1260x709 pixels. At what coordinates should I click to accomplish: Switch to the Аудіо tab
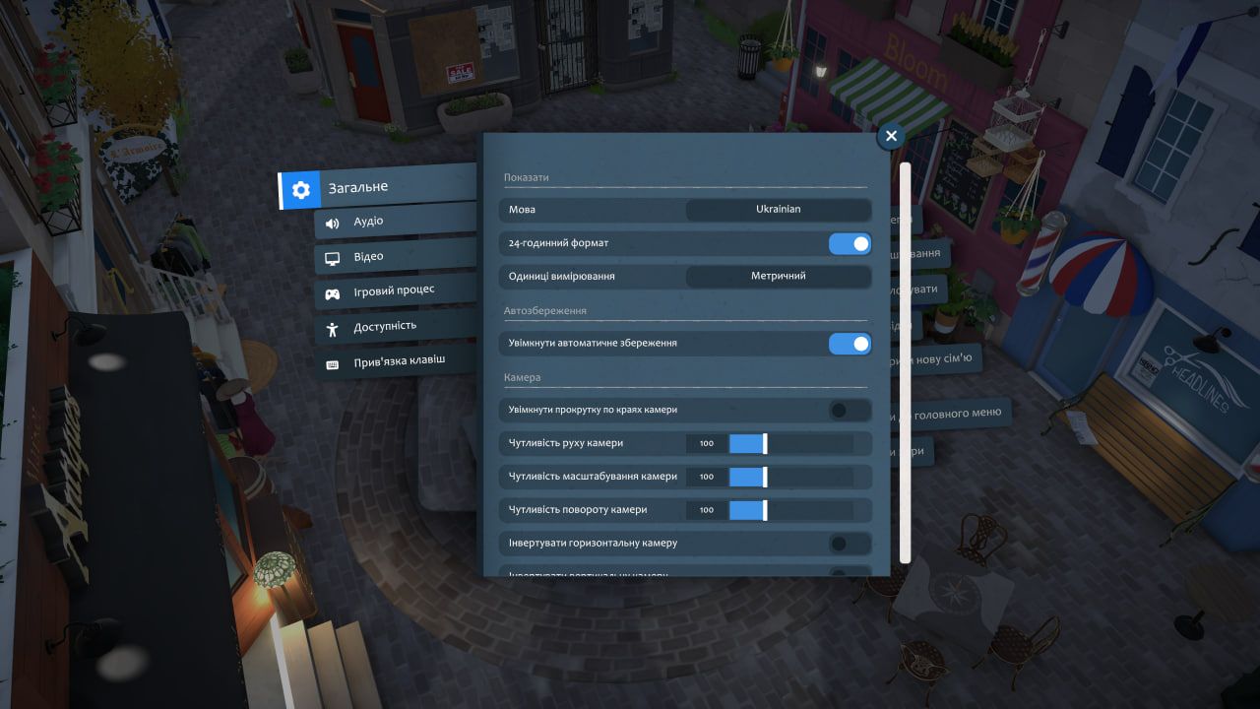pyautogui.click(x=396, y=222)
